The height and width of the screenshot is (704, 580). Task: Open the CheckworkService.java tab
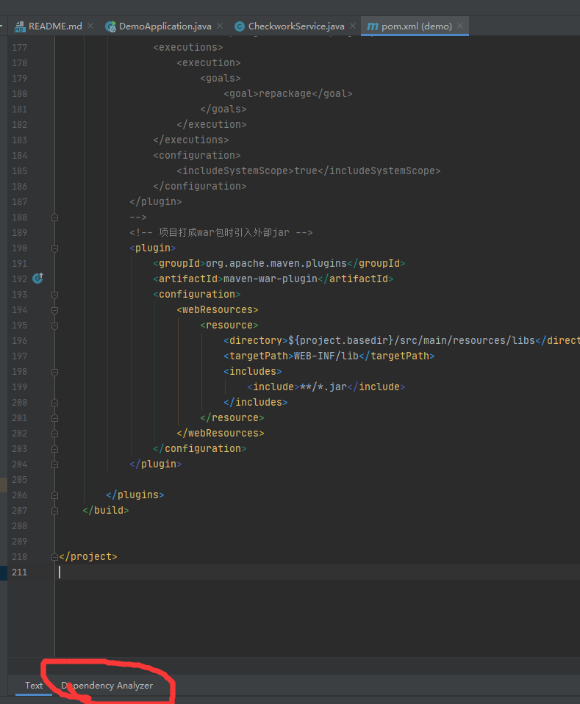(x=296, y=26)
